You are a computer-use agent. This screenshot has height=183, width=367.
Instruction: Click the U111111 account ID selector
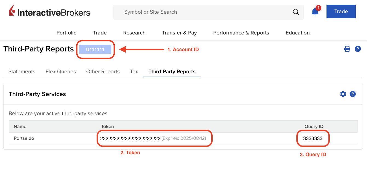pos(95,50)
